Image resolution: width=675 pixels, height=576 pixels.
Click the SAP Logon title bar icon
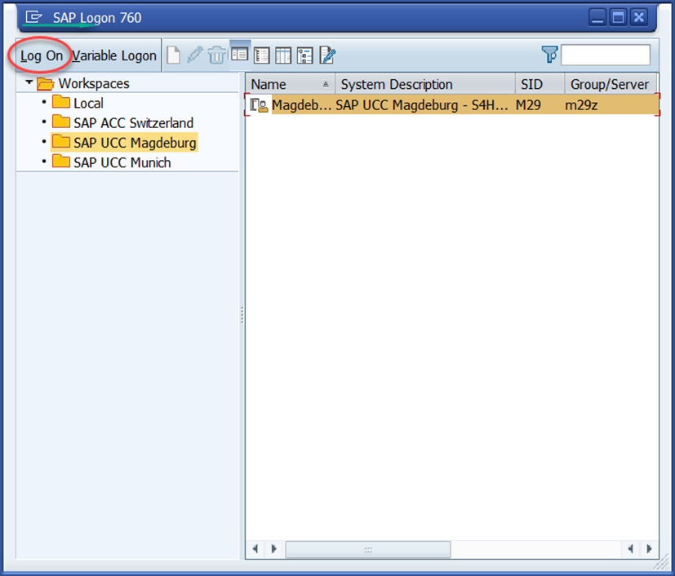tap(33, 17)
